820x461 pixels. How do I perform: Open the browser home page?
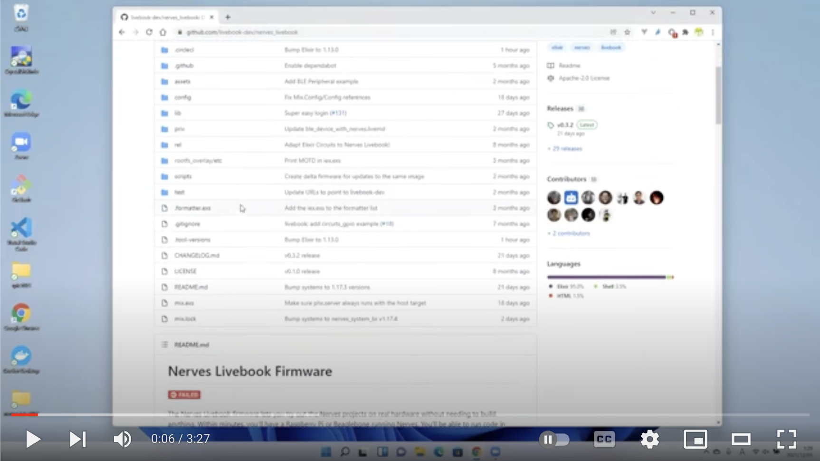163,32
